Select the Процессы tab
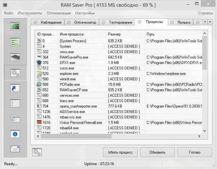 click(x=151, y=22)
